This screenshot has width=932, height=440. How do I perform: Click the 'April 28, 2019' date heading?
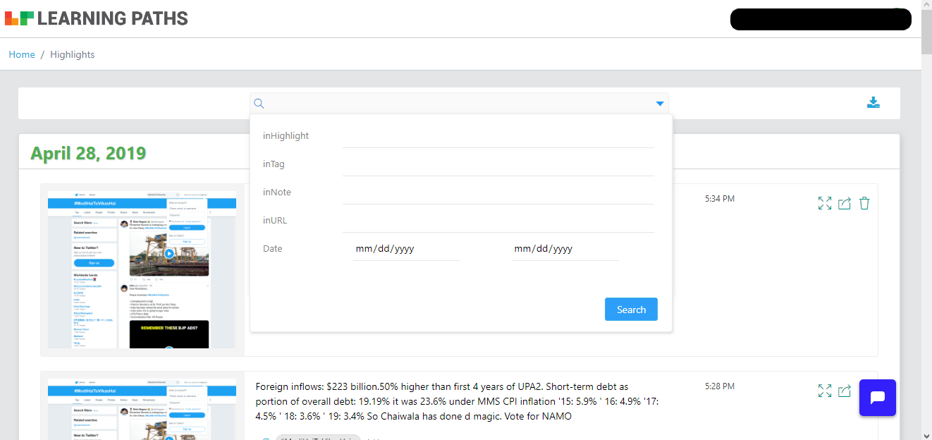coord(88,153)
